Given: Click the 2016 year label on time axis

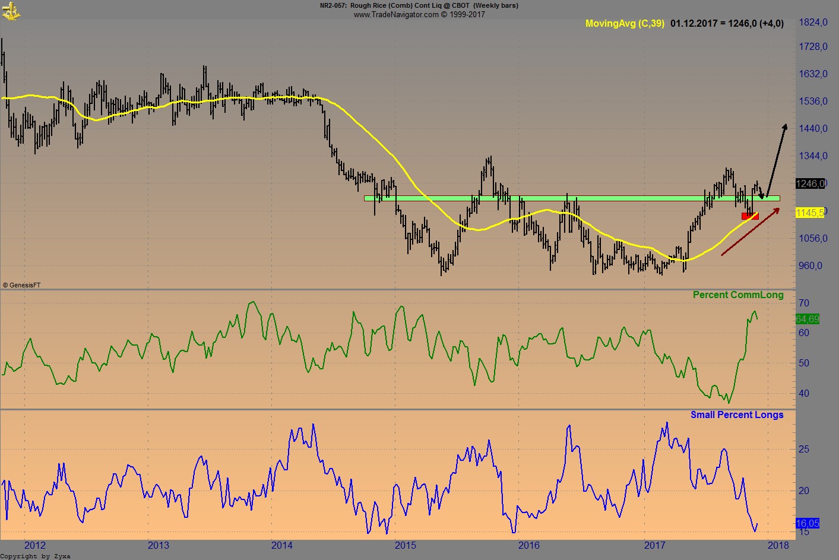Looking at the screenshot, I should pyautogui.click(x=529, y=545).
